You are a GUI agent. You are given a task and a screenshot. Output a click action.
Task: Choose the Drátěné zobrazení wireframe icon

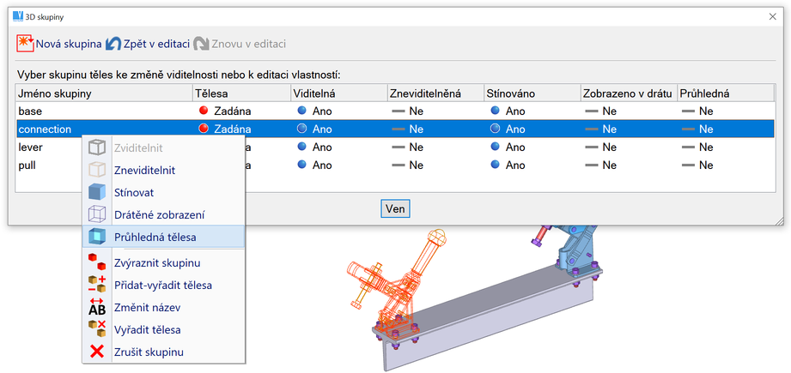[97, 214]
